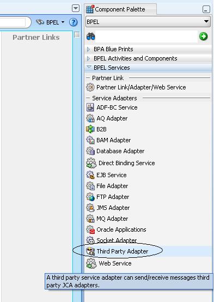This screenshot has width=214, height=302.
Task: Click the binoculars BPEL search icon
Action: tap(40, 22)
